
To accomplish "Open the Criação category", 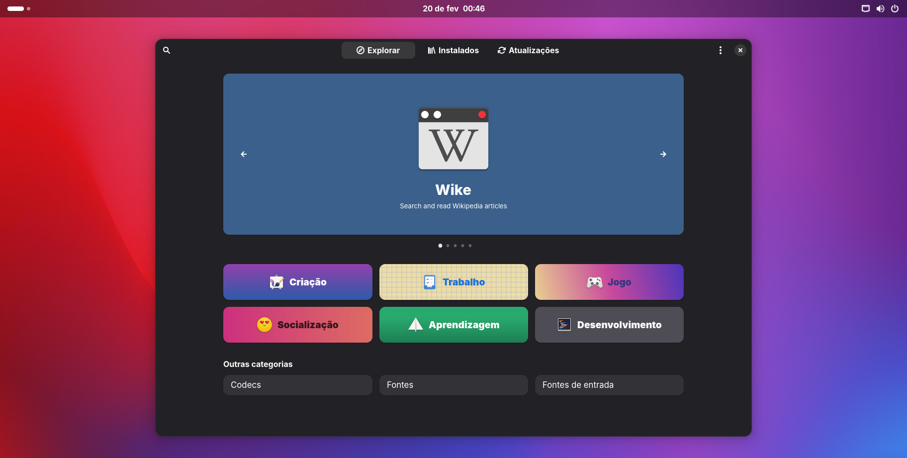I will pyautogui.click(x=297, y=282).
